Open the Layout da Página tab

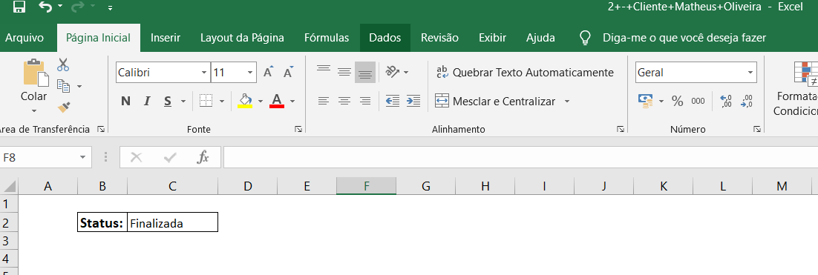click(242, 38)
